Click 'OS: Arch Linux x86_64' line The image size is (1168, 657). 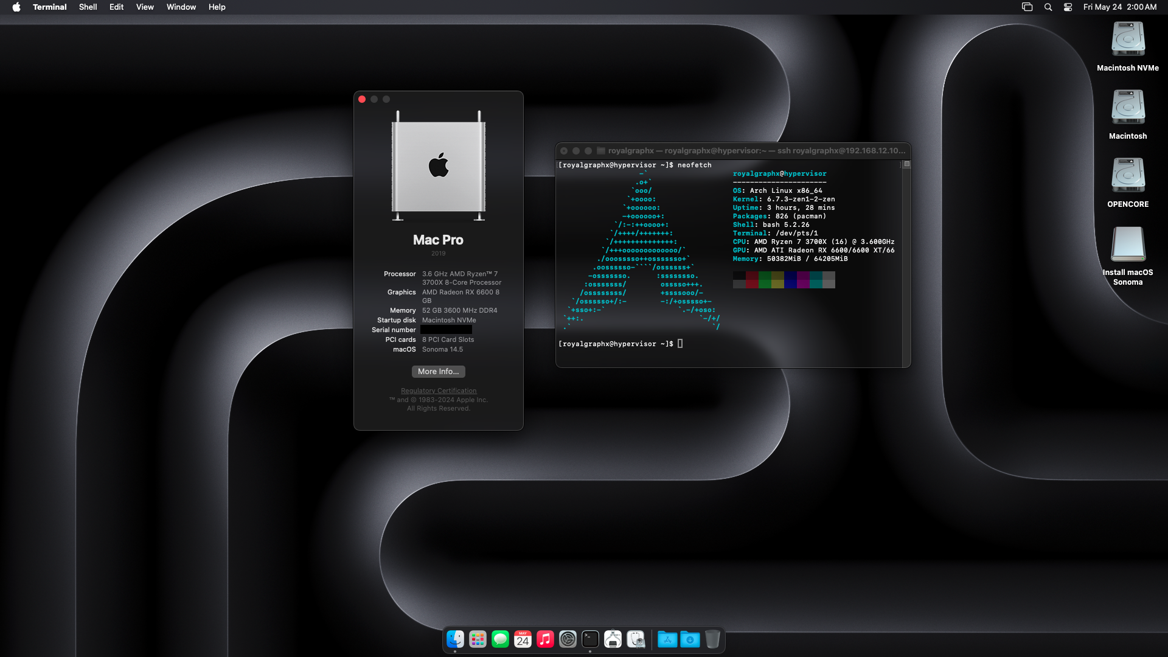tap(777, 190)
